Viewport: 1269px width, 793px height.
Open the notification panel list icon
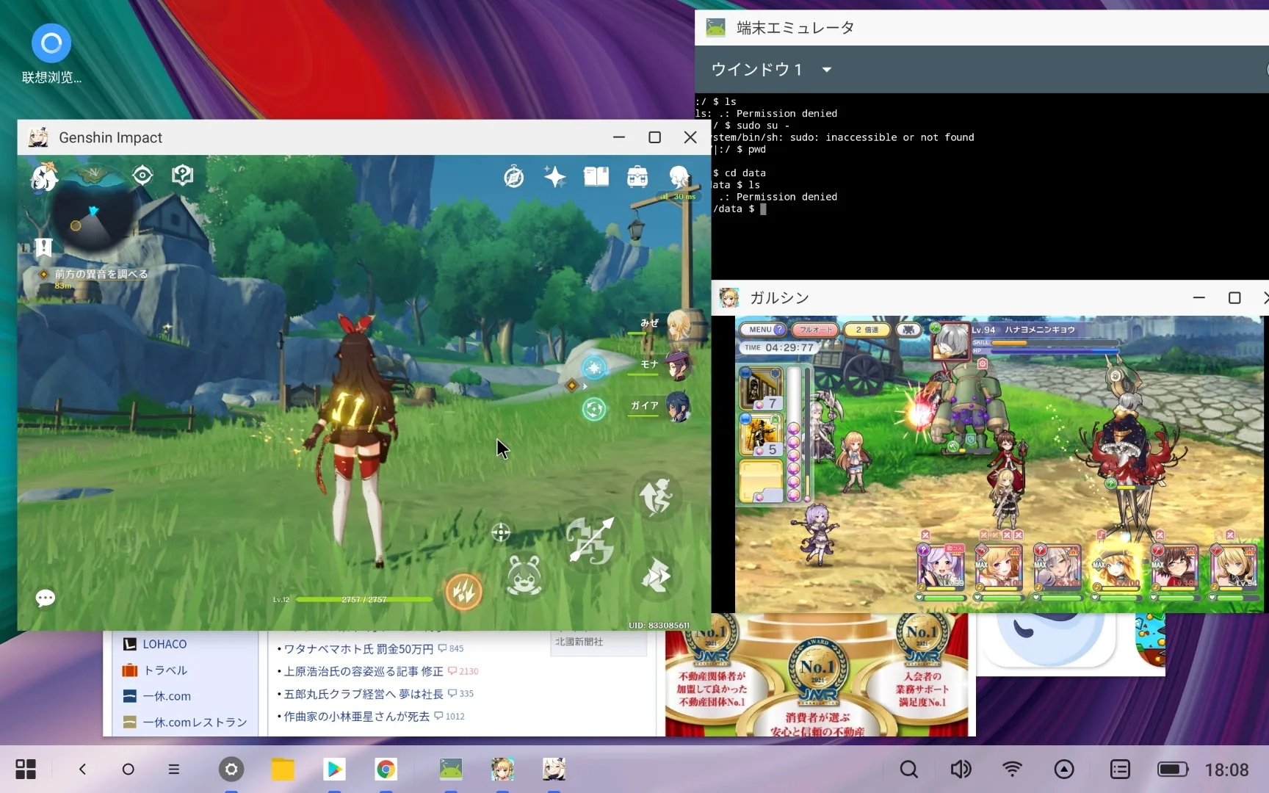(x=1120, y=770)
